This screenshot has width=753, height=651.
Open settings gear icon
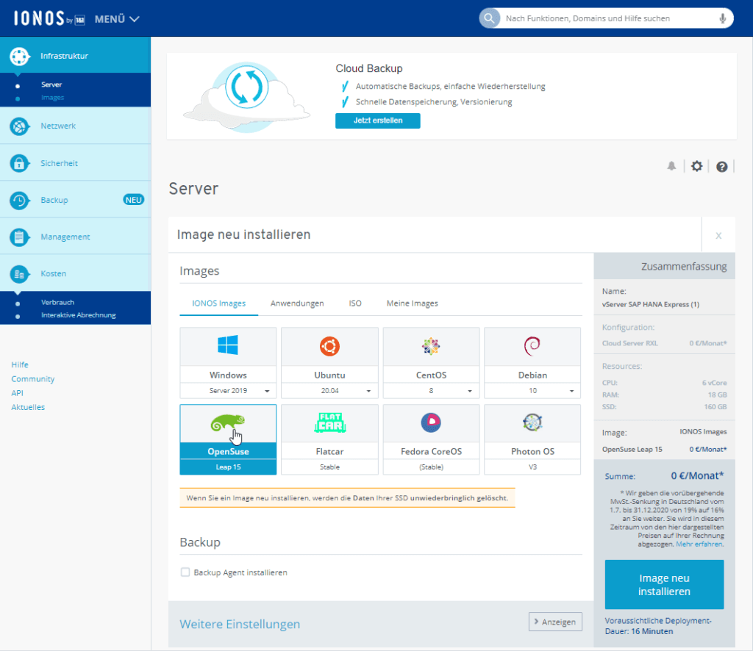[x=697, y=166]
